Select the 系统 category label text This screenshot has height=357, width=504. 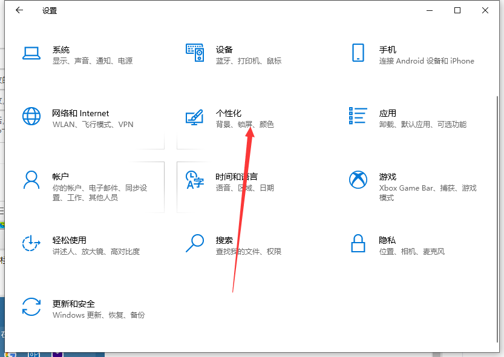click(61, 50)
